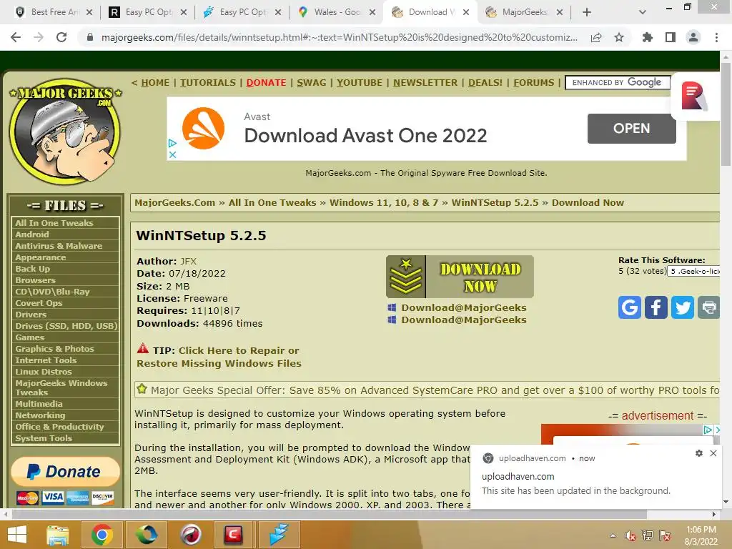This screenshot has height=549, width=732.
Task: Open the AdChoices triangle icon on Avast ad
Action: pyautogui.click(x=172, y=143)
